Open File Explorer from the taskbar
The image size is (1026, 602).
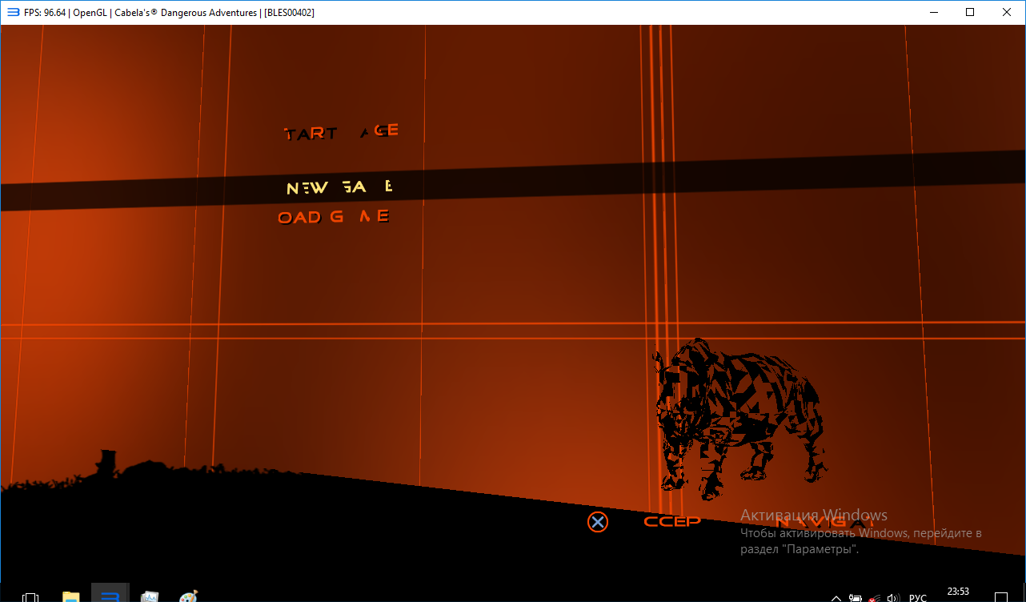[x=71, y=596]
